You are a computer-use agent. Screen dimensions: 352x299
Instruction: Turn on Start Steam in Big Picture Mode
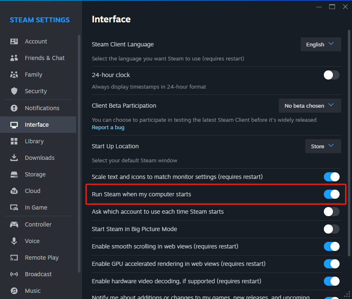point(331,229)
